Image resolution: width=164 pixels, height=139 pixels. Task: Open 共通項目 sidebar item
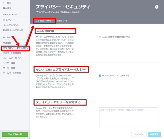(x=7, y=43)
